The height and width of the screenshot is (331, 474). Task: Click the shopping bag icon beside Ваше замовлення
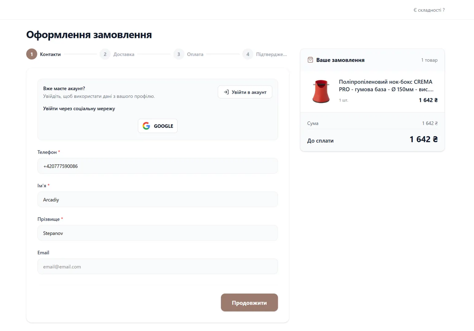[x=310, y=60]
